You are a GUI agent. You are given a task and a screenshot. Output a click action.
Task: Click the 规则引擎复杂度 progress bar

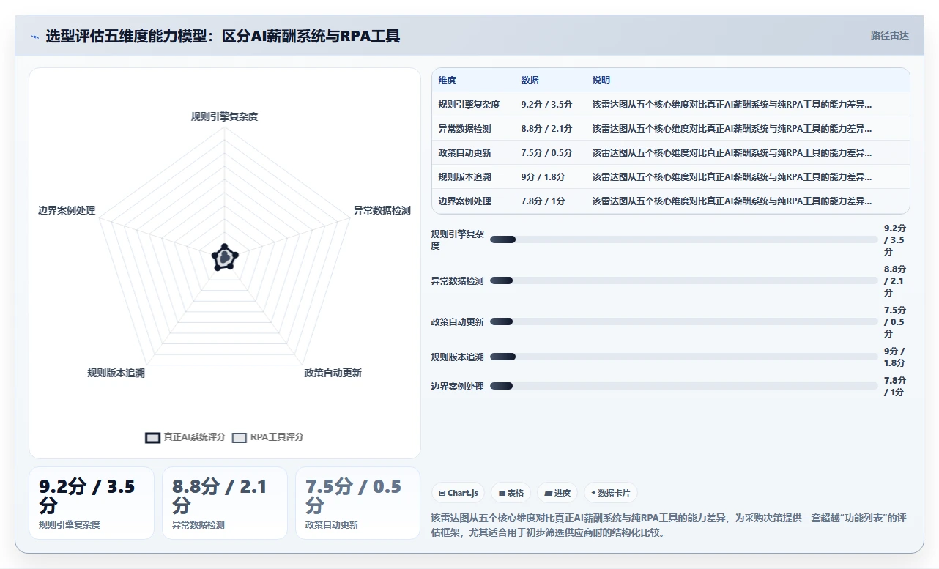[683, 239]
